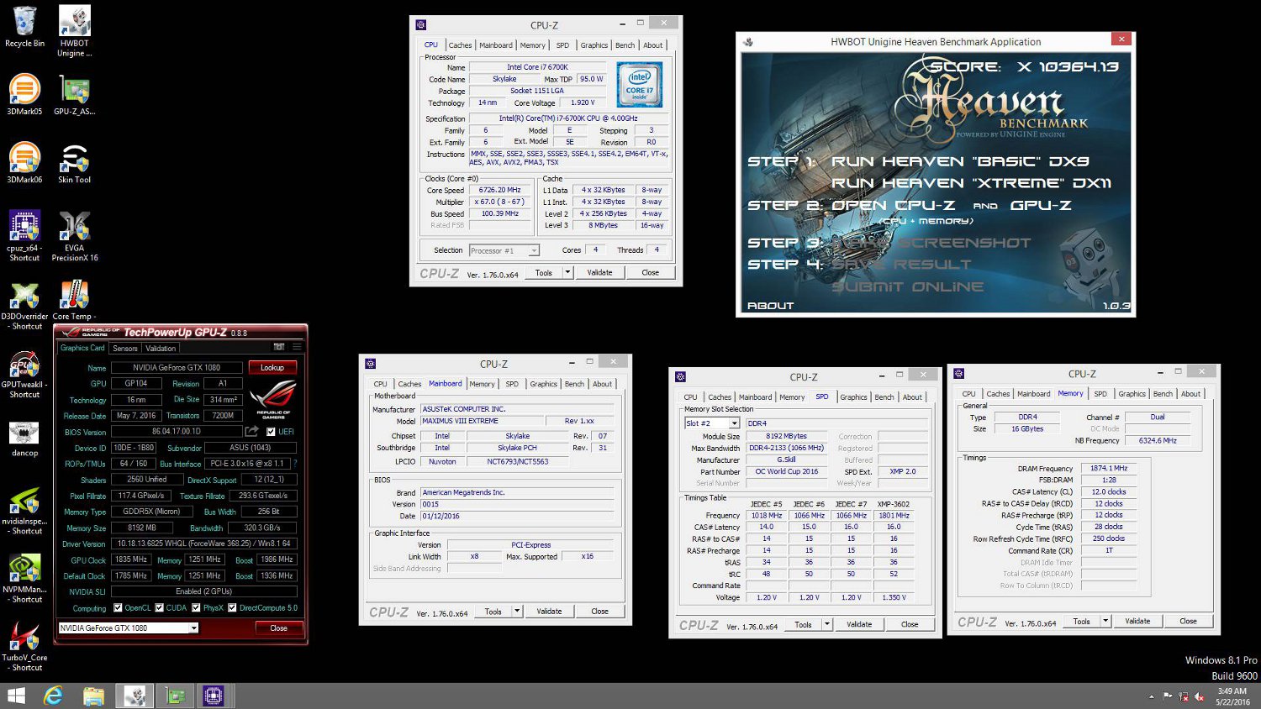
Task: Open the Core Temp desktop icon
Action: (74, 301)
